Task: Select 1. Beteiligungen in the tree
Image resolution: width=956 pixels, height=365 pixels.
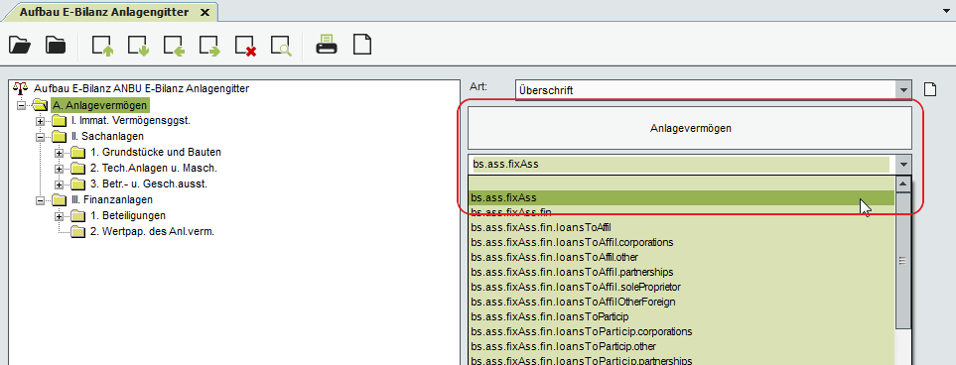Action: click(x=128, y=215)
